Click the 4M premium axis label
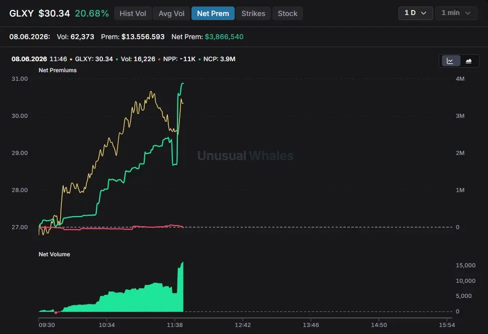 tap(460, 79)
